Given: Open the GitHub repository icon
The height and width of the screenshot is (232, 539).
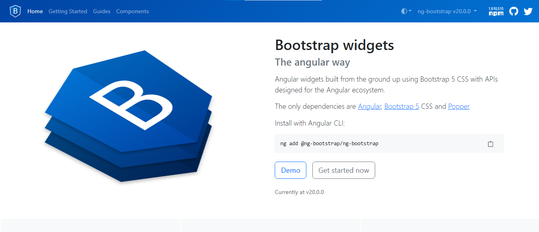Looking at the screenshot, I should (514, 11).
